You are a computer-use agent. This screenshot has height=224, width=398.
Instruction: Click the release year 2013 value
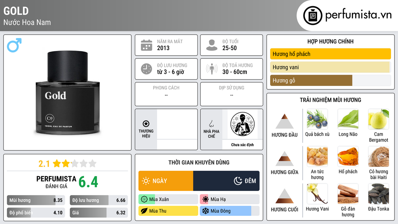pos(163,48)
